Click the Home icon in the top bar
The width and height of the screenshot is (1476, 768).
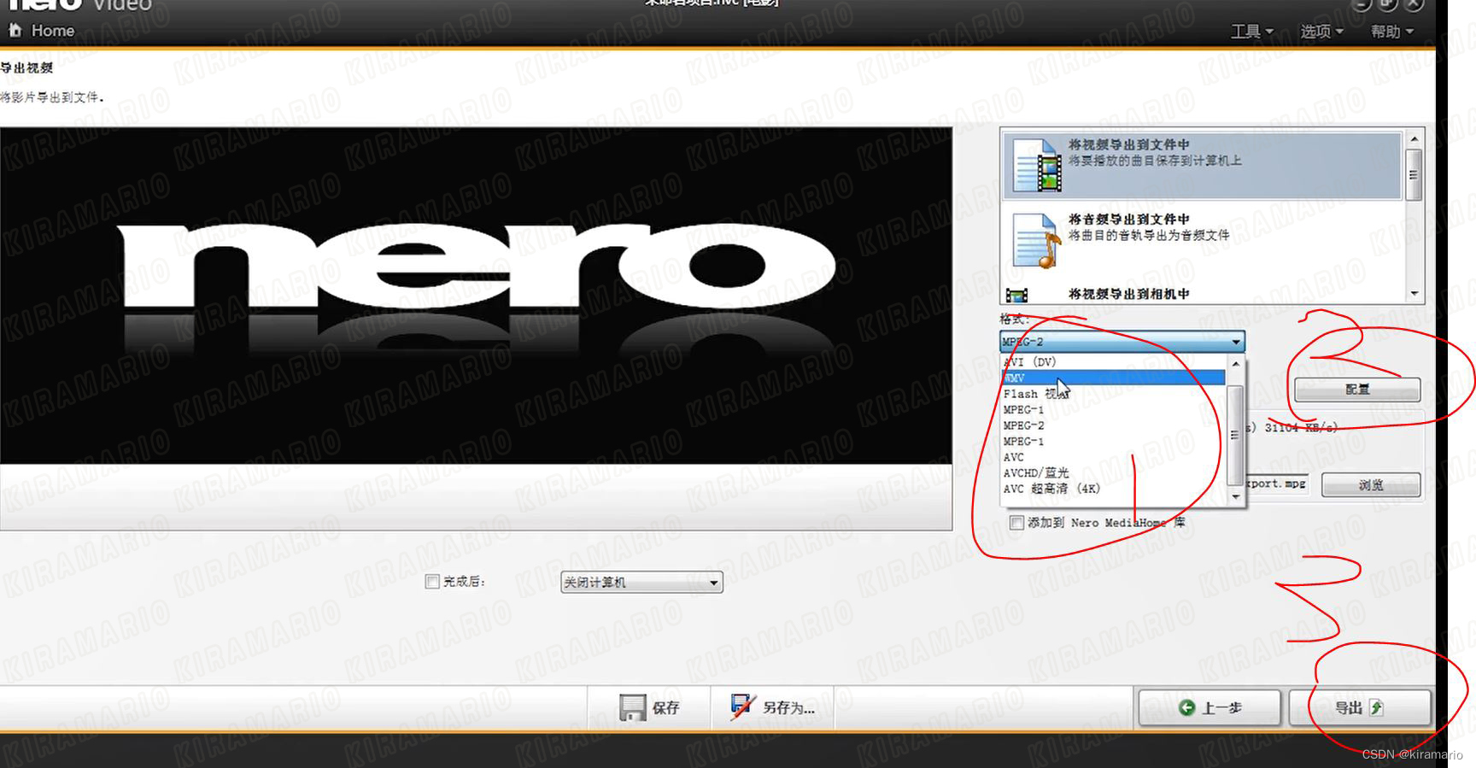point(15,31)
